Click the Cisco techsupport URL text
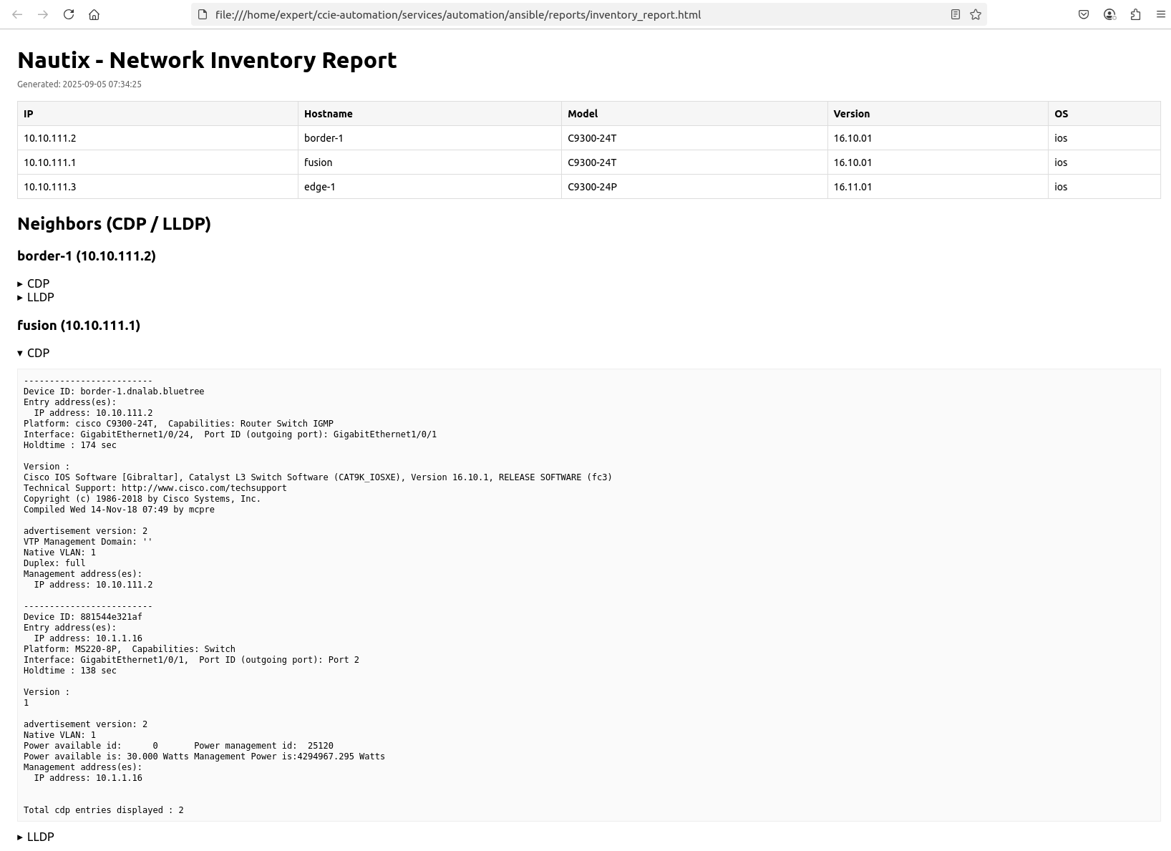This screenshot has height=851, width=1171. (x=204, y=488)
